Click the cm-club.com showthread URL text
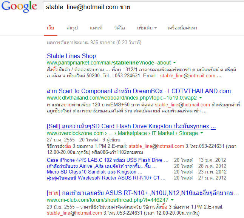 tap(108, 200)
